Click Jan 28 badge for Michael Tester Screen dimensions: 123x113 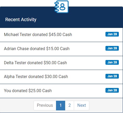coord(112,34)
